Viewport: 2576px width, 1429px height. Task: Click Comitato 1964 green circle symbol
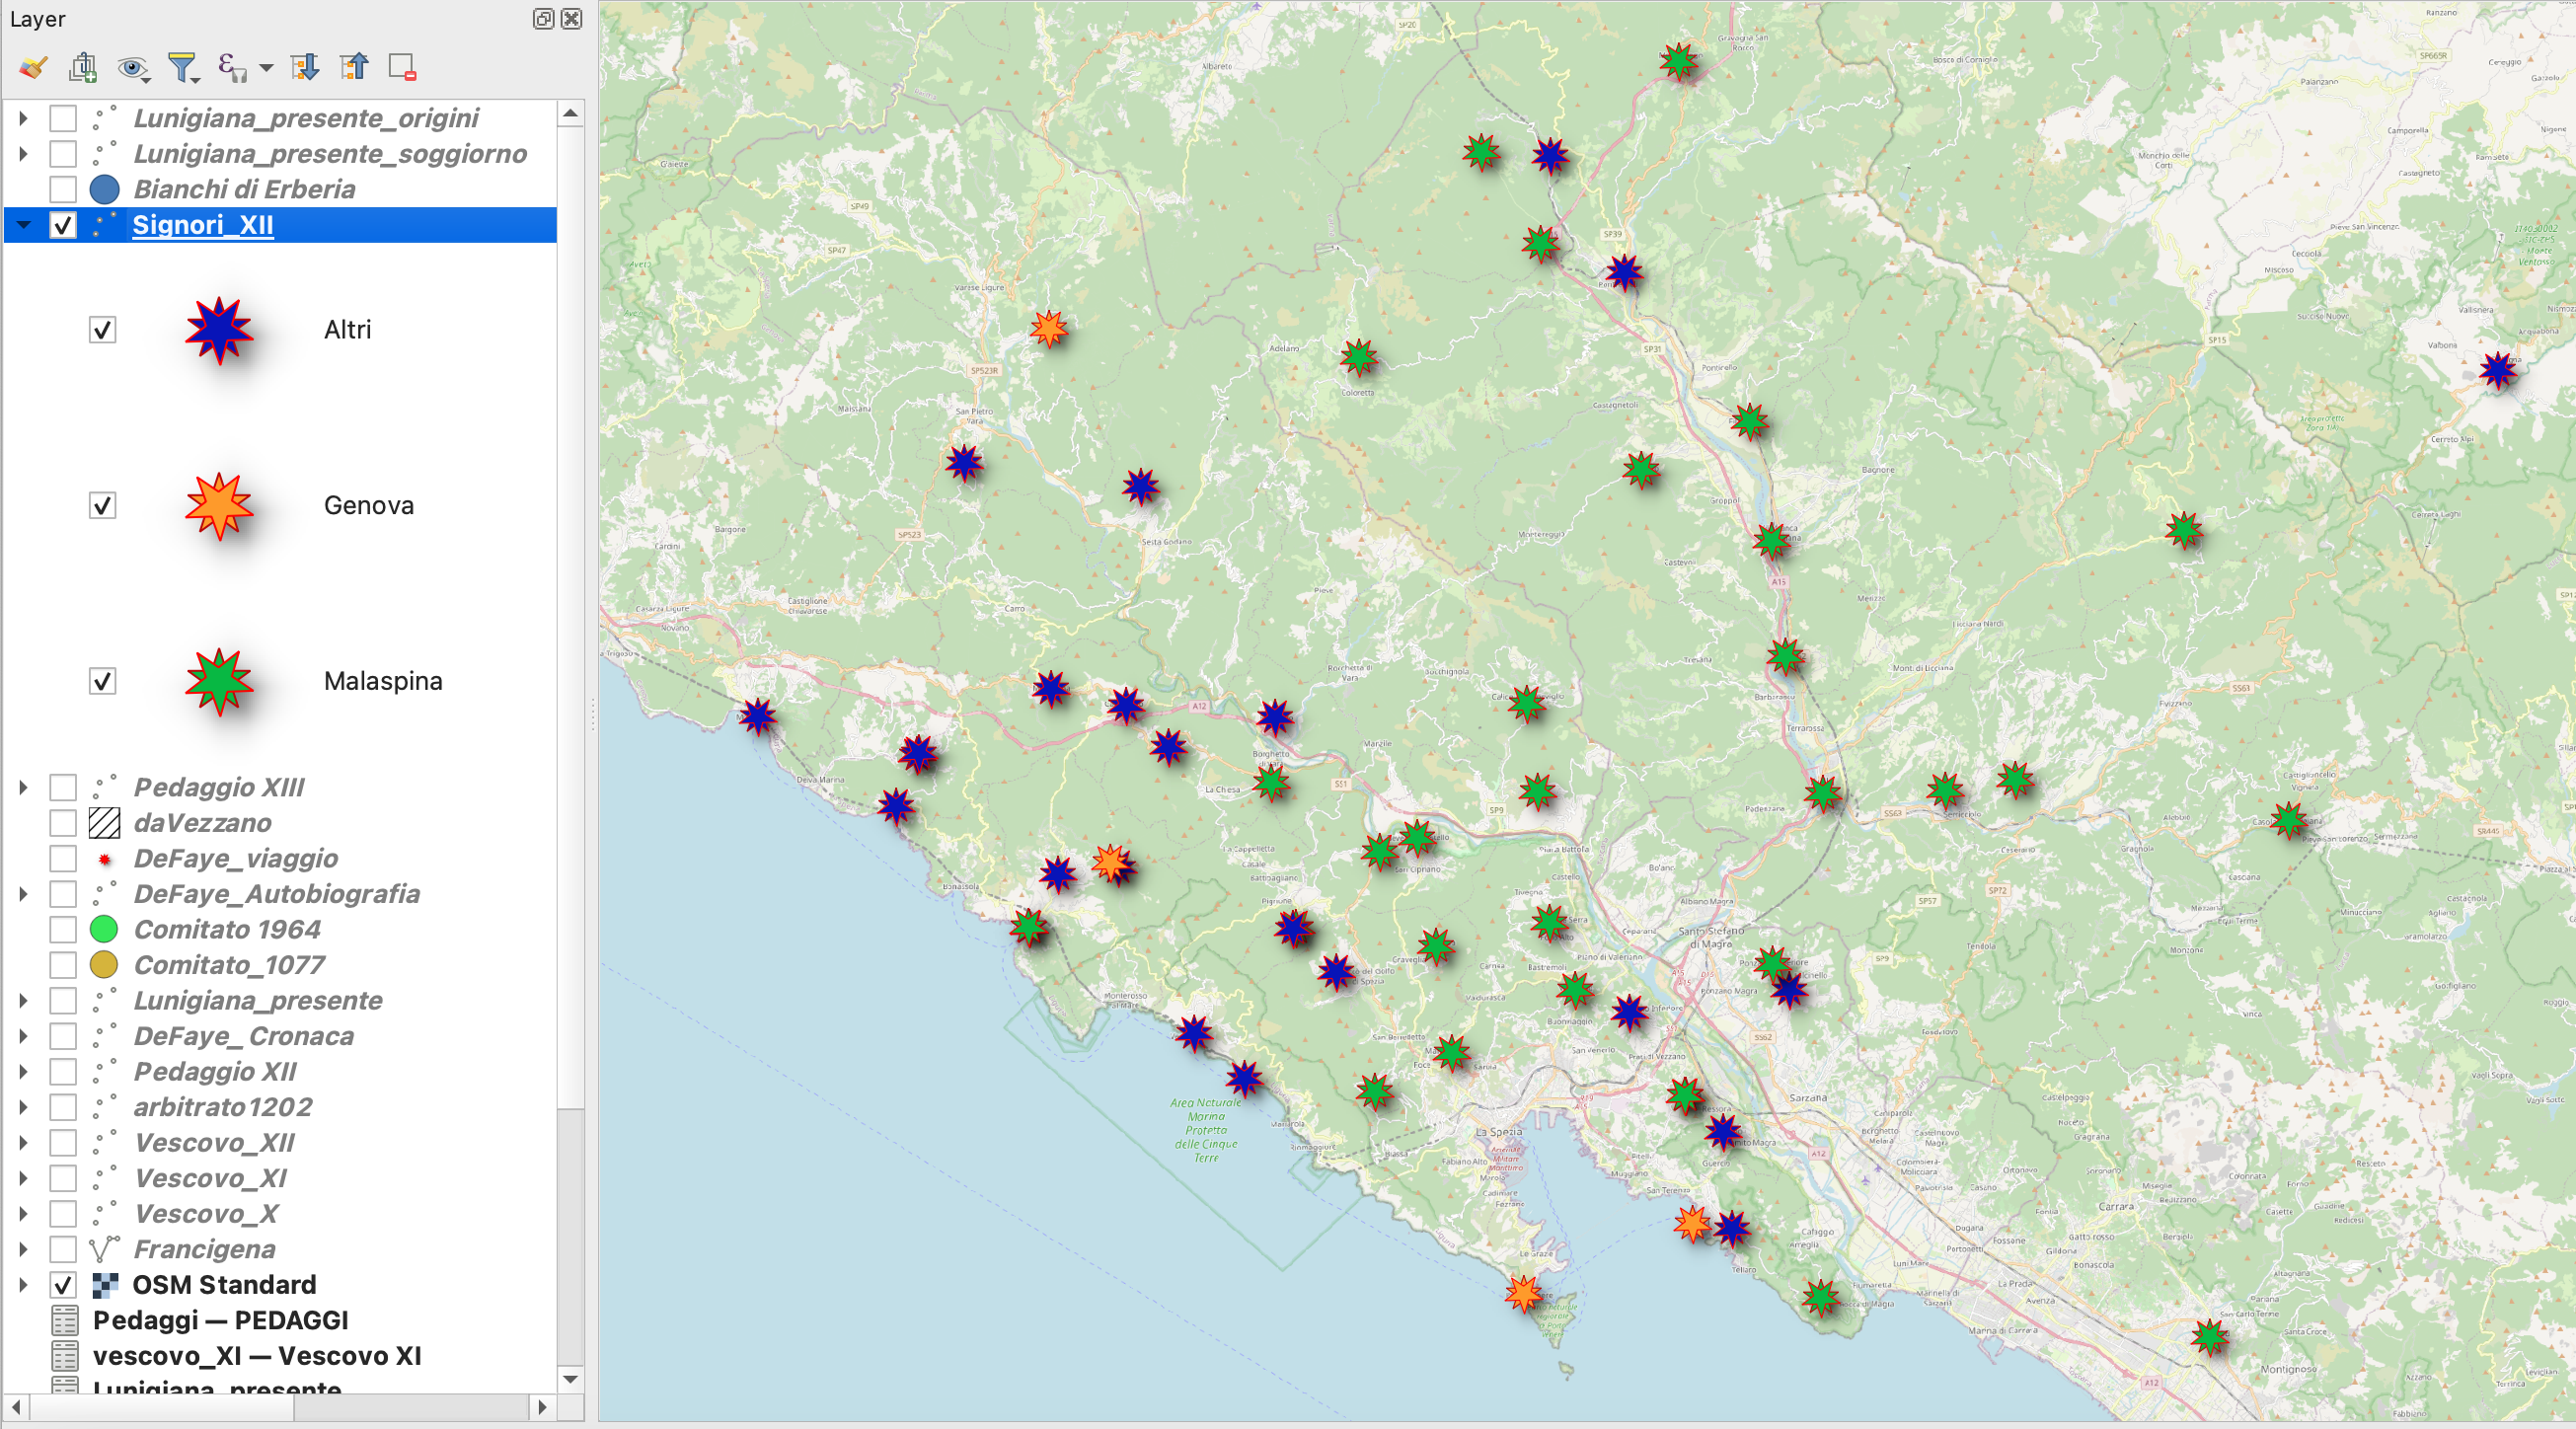point(104,929)
